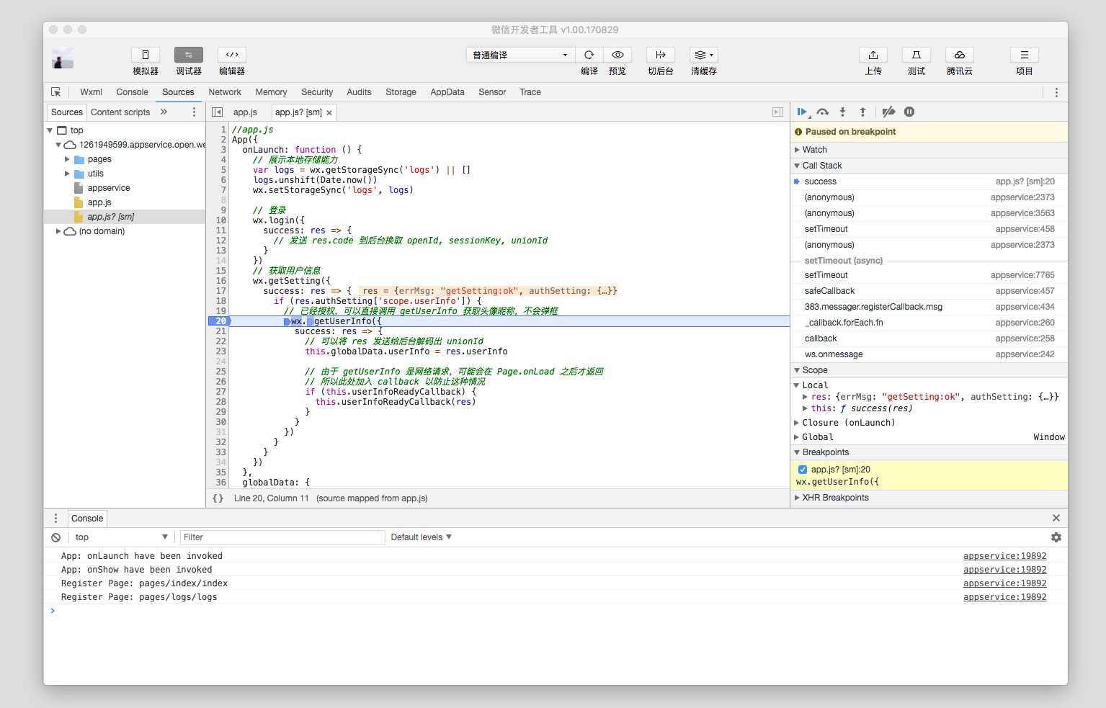The height and width of the screenshot is (708, 1106).
Task: Click the console Filter input field
Action: click(x=282, y=537)
